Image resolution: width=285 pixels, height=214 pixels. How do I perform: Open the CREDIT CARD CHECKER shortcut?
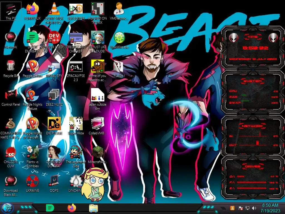point(76,42)
